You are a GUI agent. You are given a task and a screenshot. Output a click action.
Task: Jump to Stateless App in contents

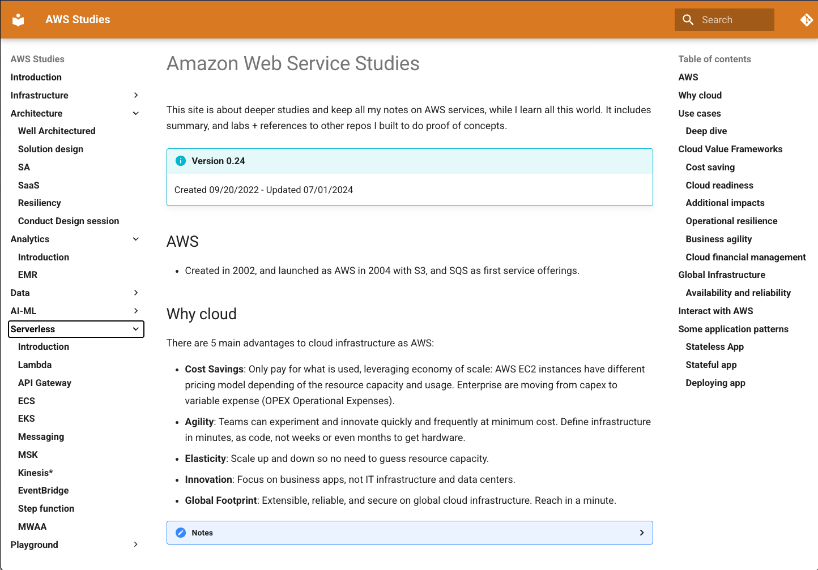714,347
